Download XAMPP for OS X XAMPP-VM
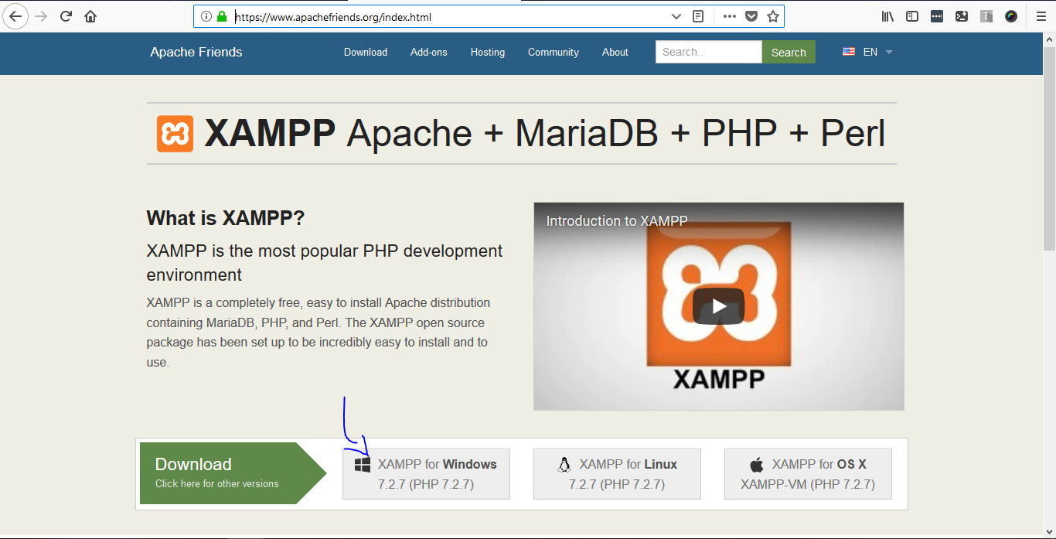The height and width of the screenshot is (539, 1056). pyautogui.click(x=808, y=474)
